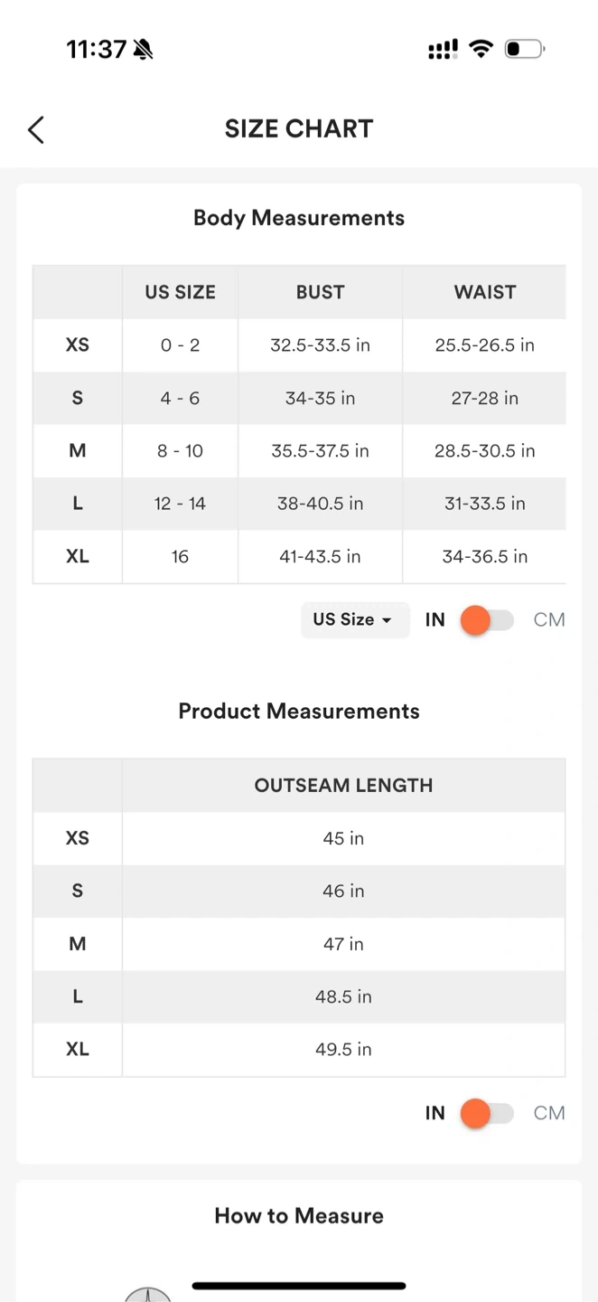This screenshot has height=1302, width=598.
Task: Tap CM label under Product Measurements
Action: 548,1113
